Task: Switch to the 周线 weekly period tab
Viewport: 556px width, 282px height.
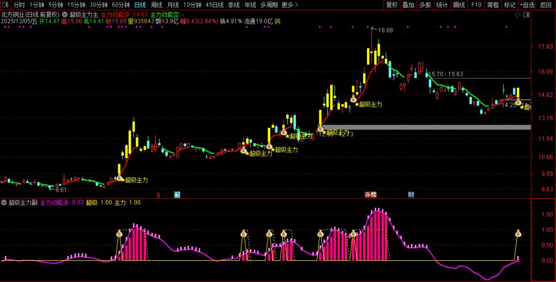Action: (156, 5)
